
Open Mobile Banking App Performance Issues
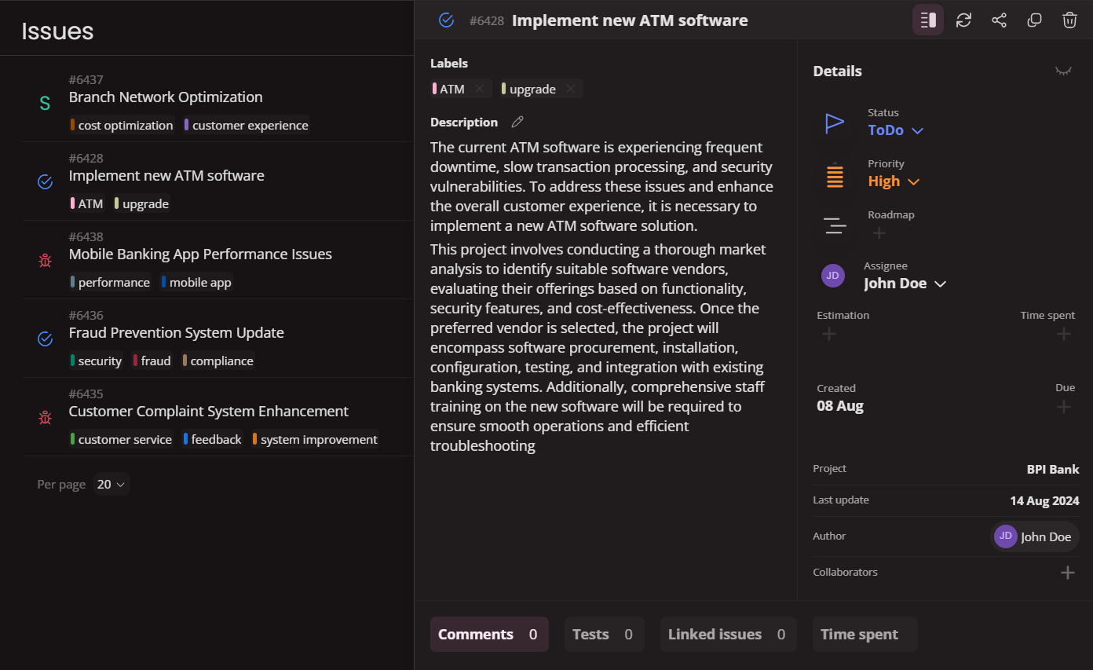point(200,254)
